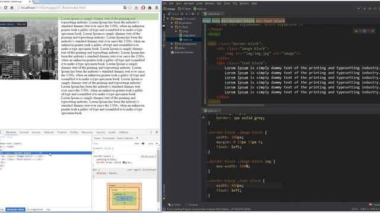
Task: Click the box model content size
Action: click(x=124, y=199)
